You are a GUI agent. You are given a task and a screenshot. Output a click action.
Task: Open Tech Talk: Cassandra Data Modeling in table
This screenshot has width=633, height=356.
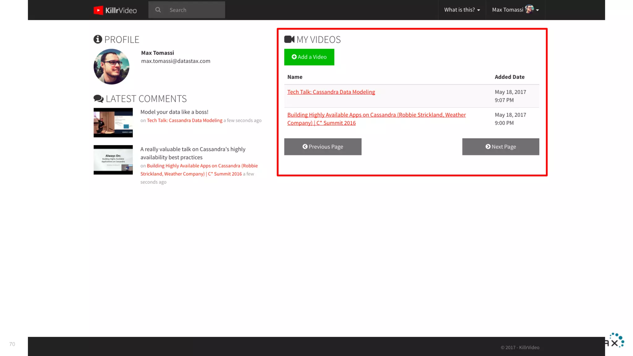[x=331, y=92]
